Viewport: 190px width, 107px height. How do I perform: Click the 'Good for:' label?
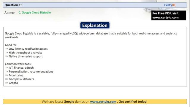coord(11,45)
